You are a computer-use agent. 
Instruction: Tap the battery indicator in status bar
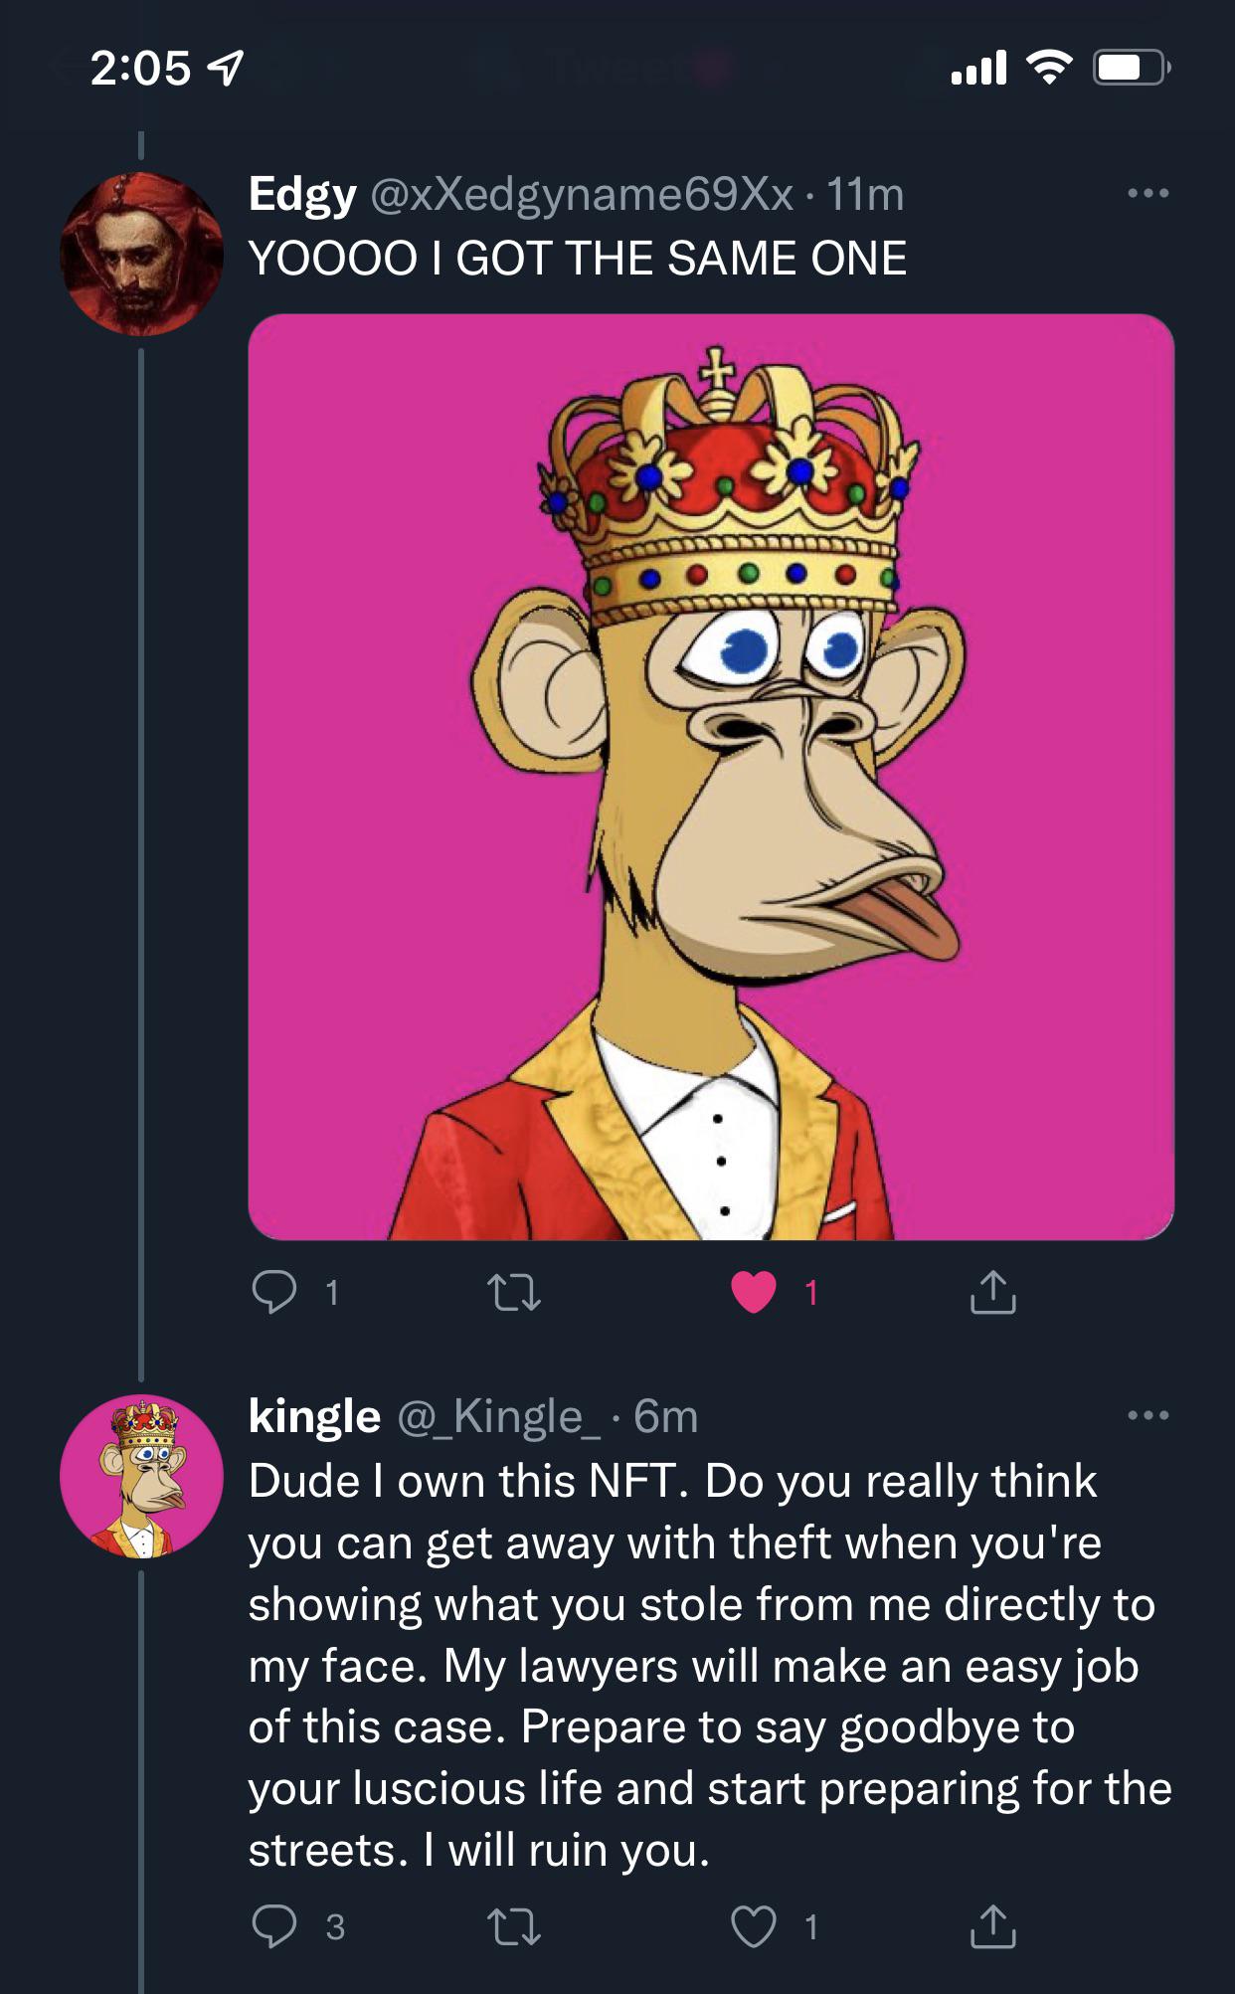(1131, 68)
